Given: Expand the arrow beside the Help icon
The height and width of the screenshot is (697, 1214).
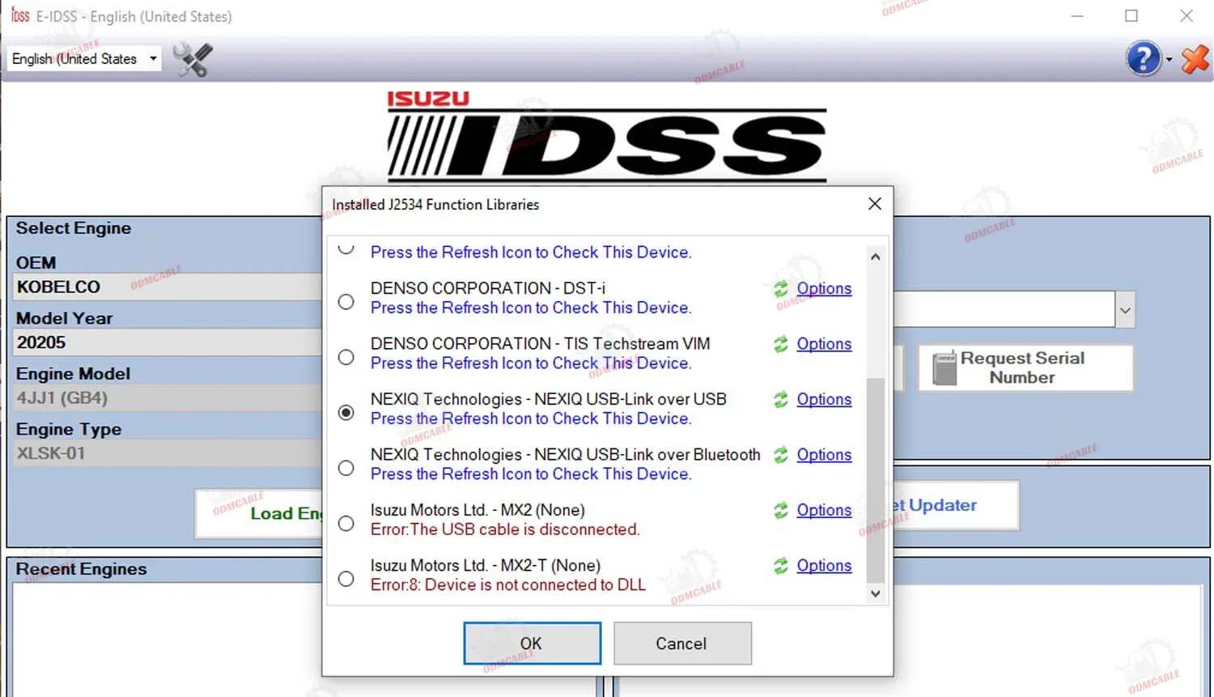Looking at the screenshot, I should (x=1169, y=59).
